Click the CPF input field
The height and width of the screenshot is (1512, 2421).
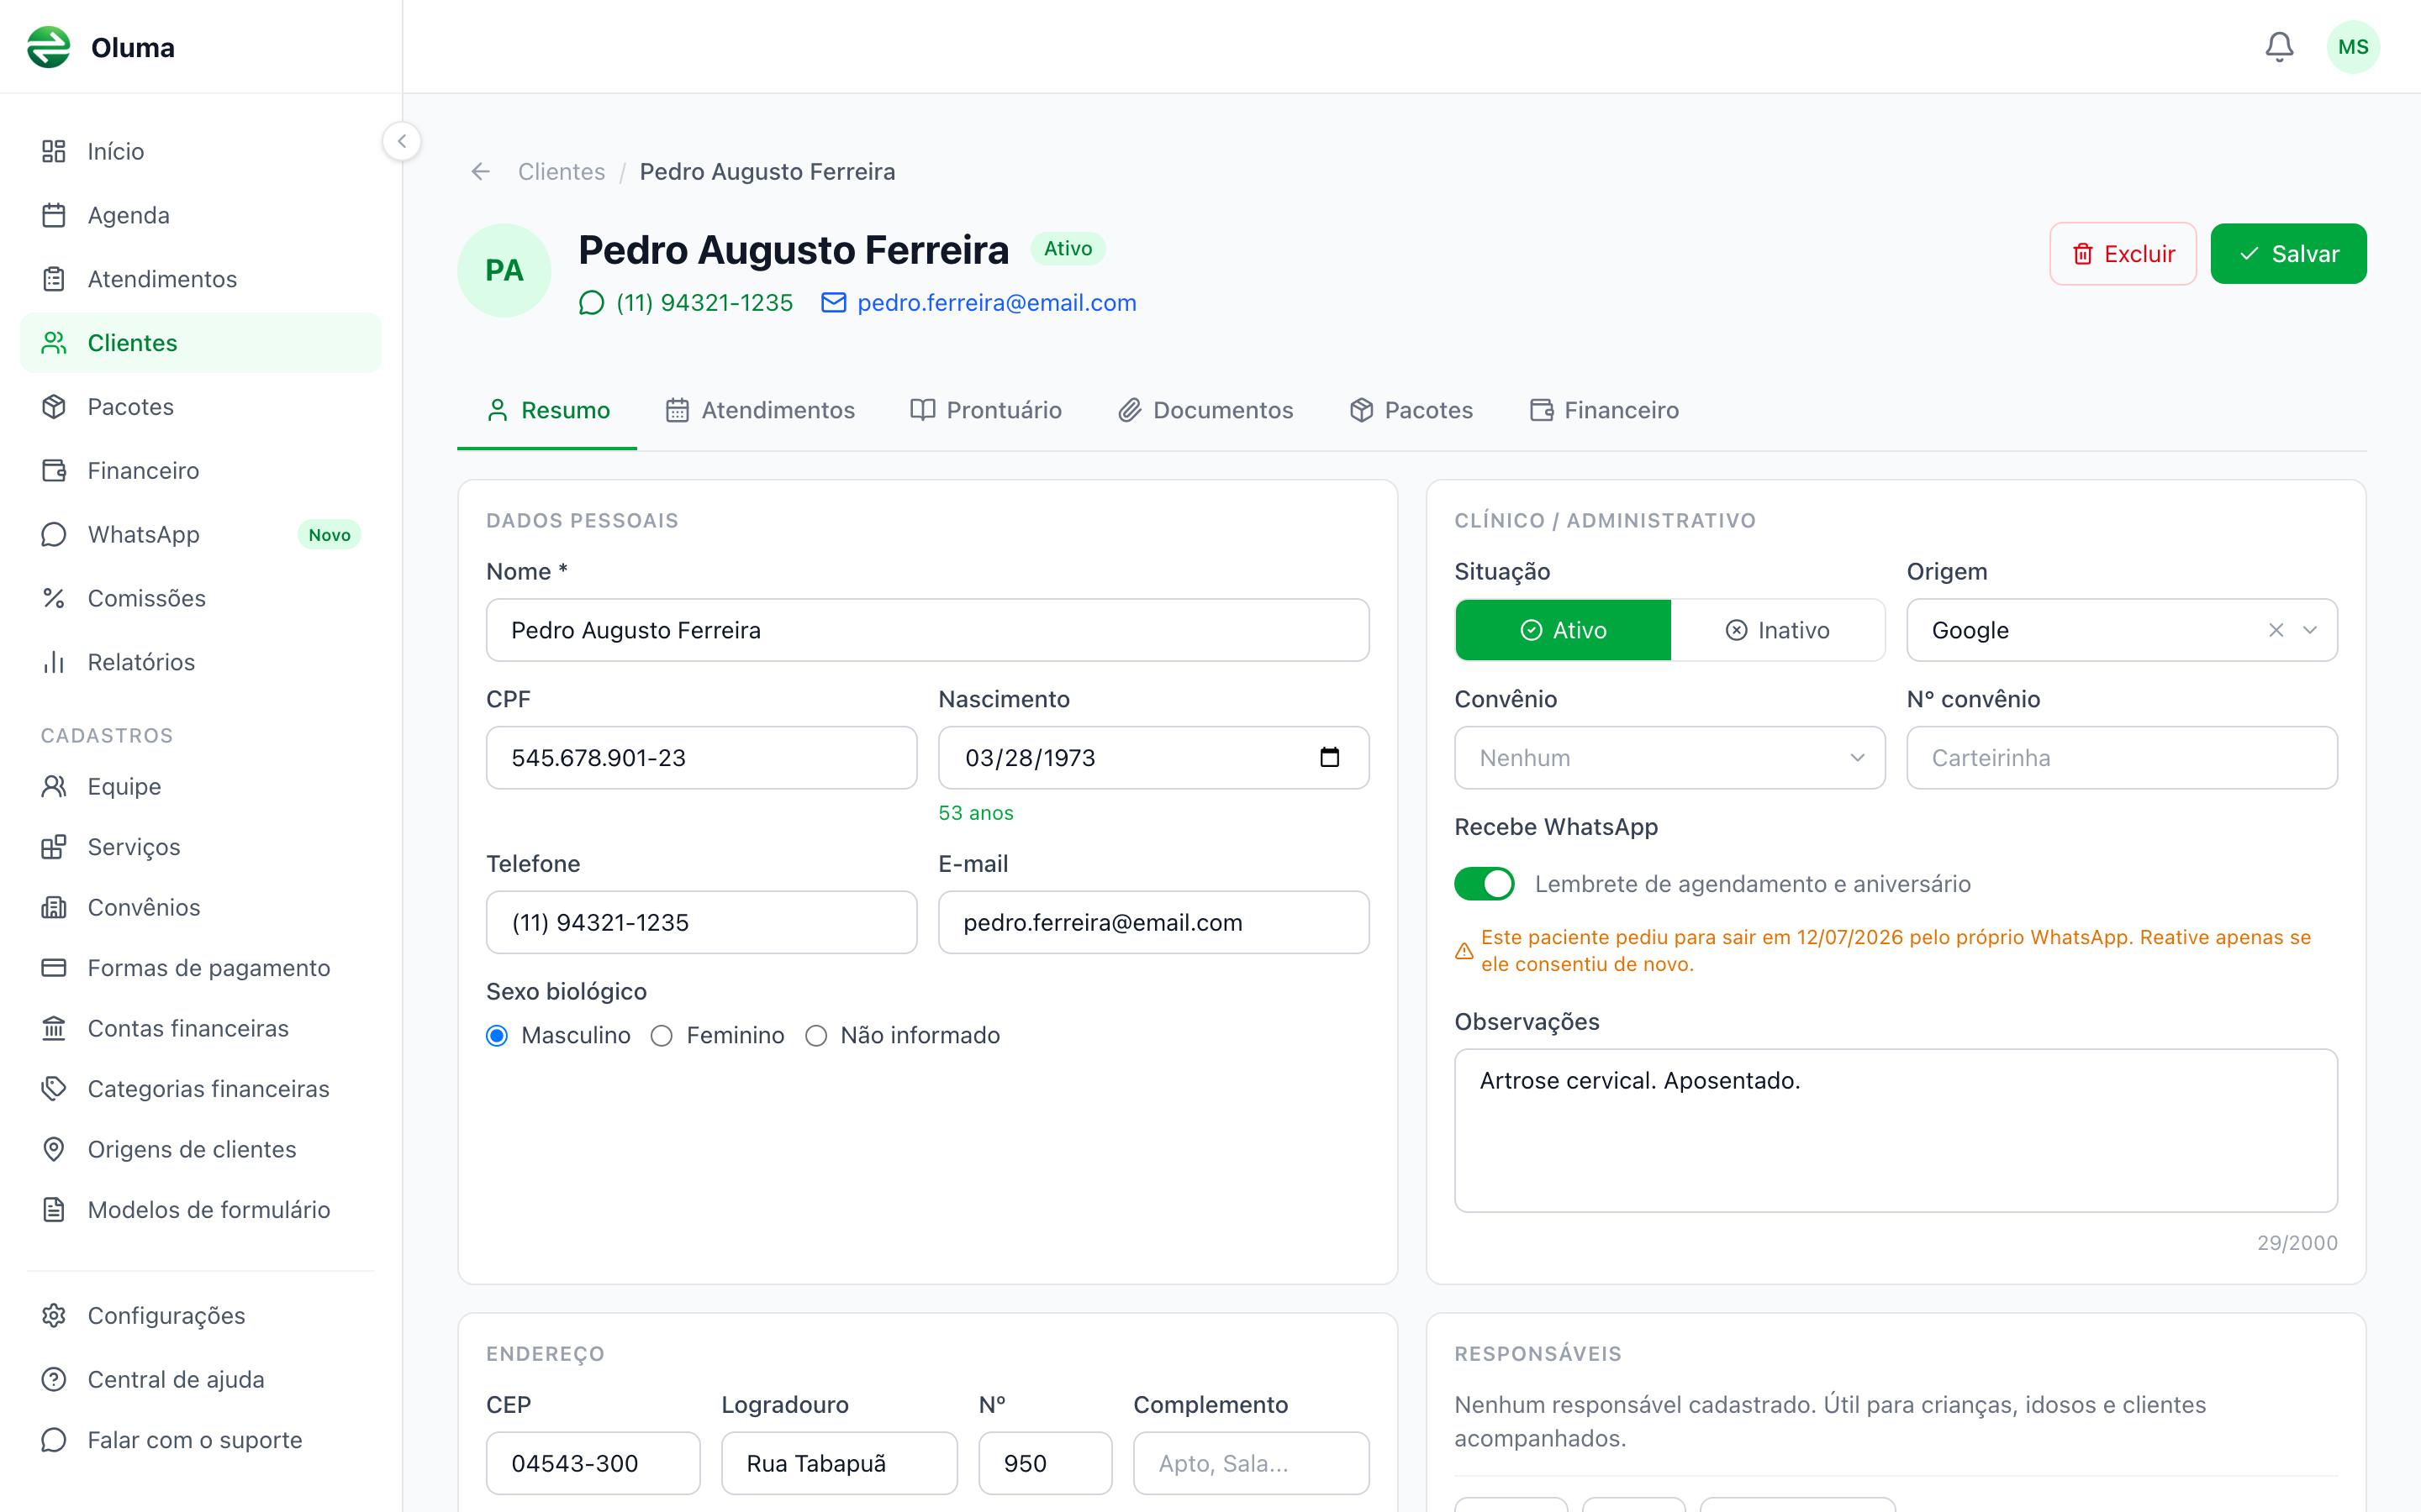(701, 758)
